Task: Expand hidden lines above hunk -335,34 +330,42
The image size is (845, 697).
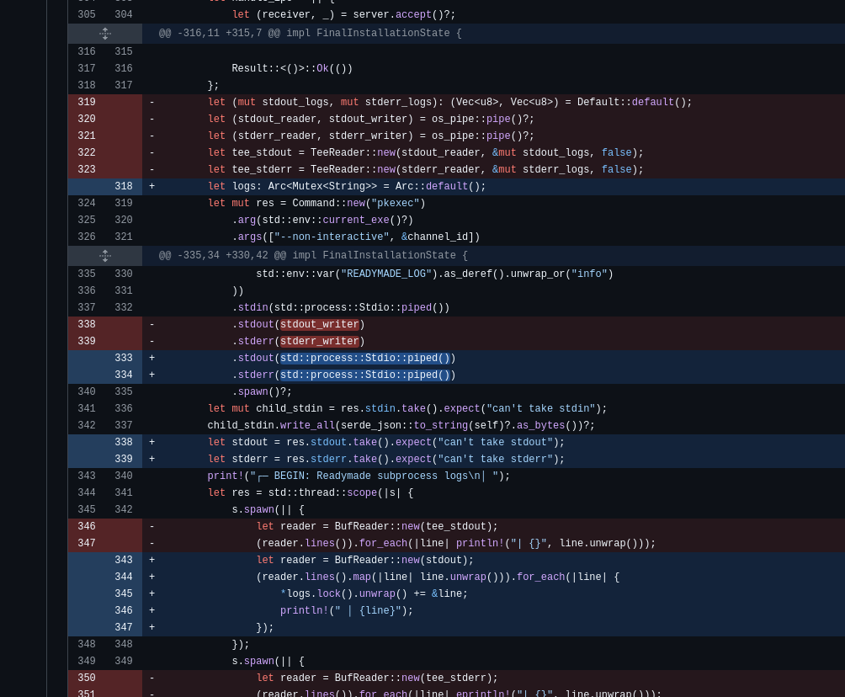Action: 105,256
